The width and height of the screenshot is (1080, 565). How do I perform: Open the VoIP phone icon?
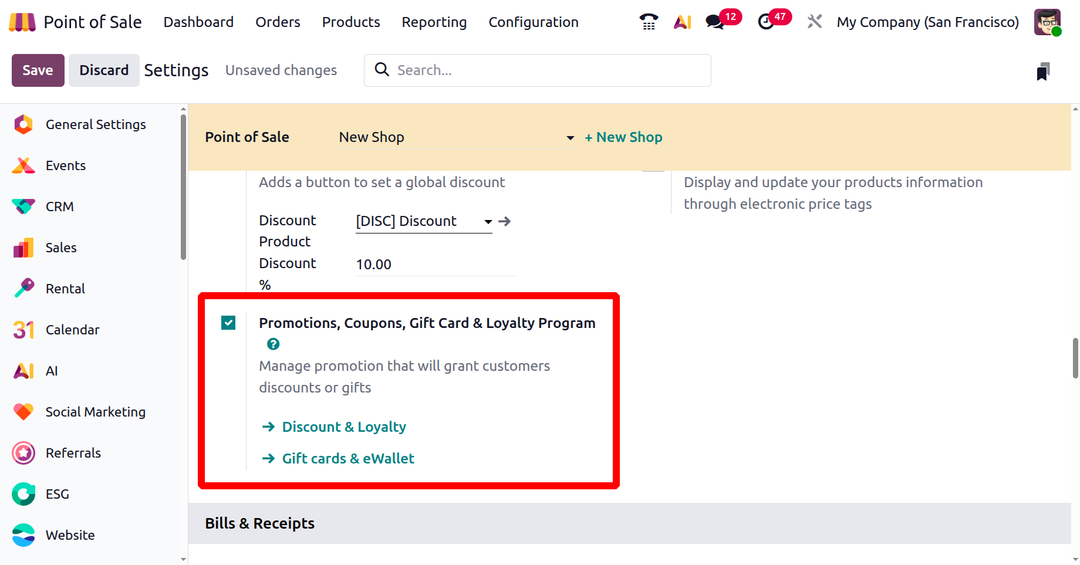coord(649,22)
